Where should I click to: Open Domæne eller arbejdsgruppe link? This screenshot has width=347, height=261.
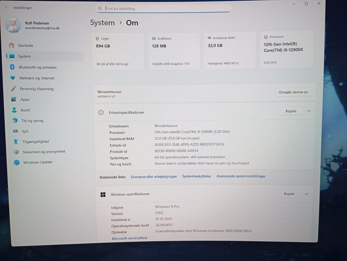(x=154, y=177)
